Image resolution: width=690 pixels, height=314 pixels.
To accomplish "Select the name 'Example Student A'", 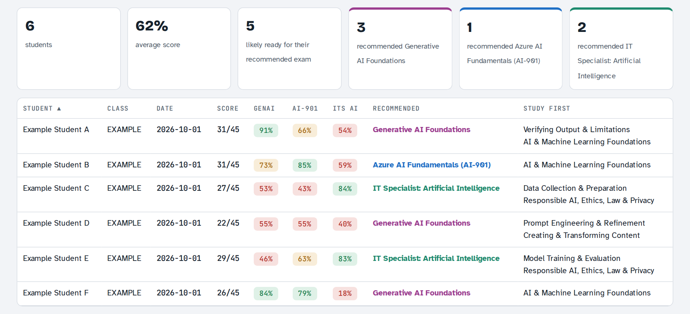I will [x=56, y=130].
